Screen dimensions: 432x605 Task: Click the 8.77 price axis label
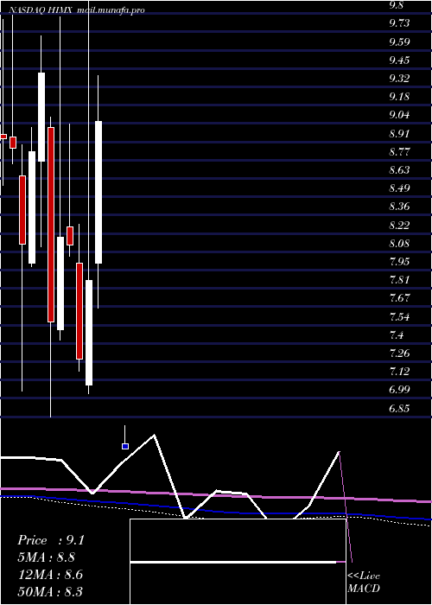coord(399,151)
